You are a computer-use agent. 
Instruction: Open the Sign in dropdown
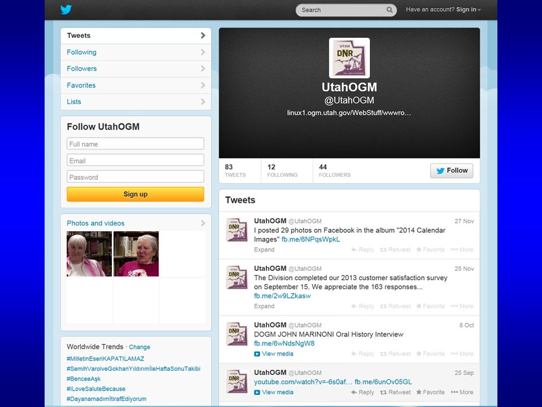pyautogui.click(x=469, y=10)
